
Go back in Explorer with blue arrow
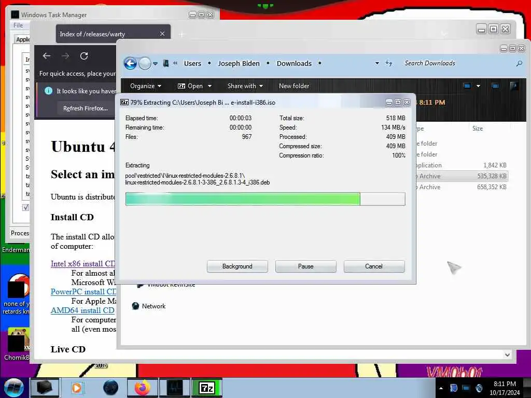(130, 63)
